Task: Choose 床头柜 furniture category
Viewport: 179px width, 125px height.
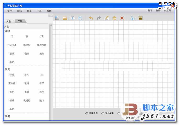Action: point(12,83)
